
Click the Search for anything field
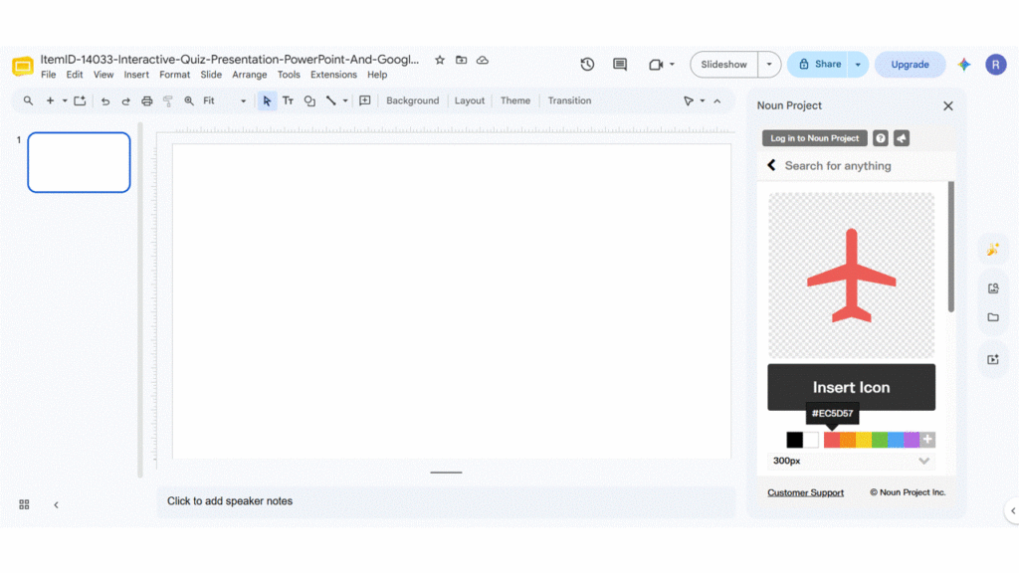tap(865, 166)
